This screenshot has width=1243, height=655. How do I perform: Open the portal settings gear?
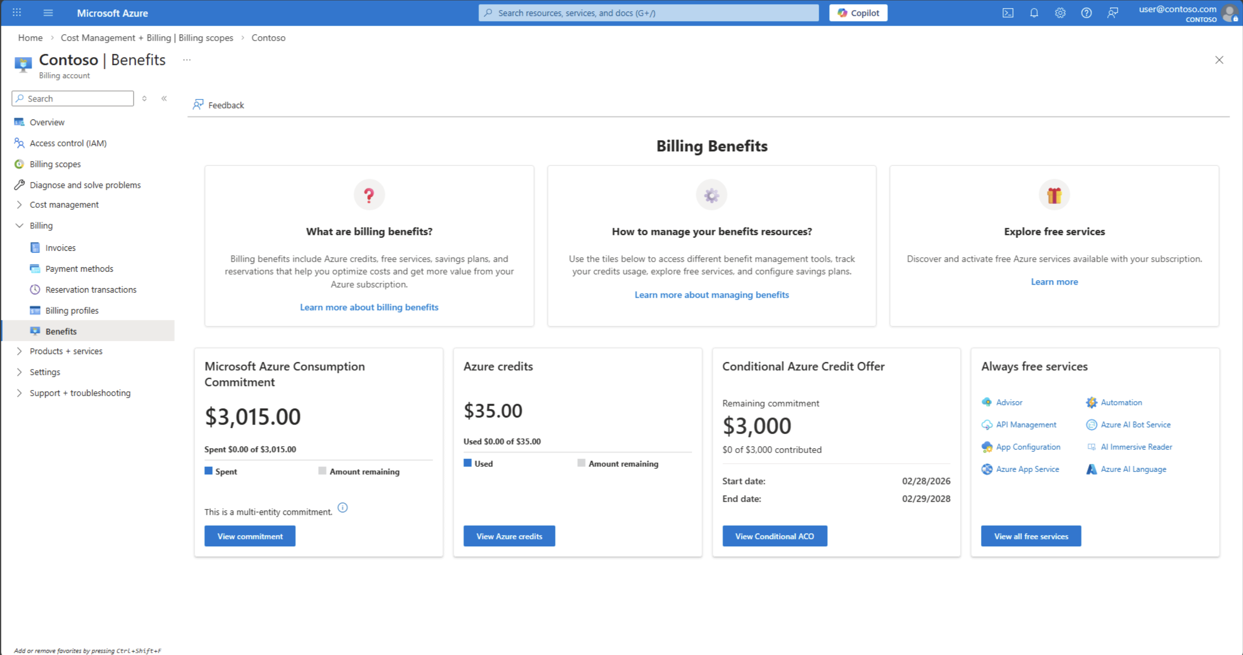[x=1059, y=13]
